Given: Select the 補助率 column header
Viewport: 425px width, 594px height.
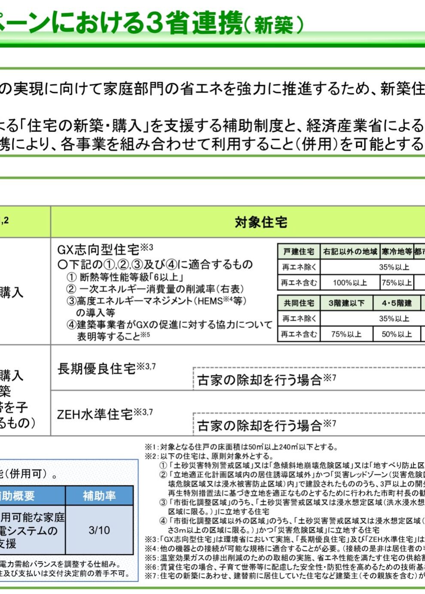Looking at the screenshot, I should click(x=99, y=496).
